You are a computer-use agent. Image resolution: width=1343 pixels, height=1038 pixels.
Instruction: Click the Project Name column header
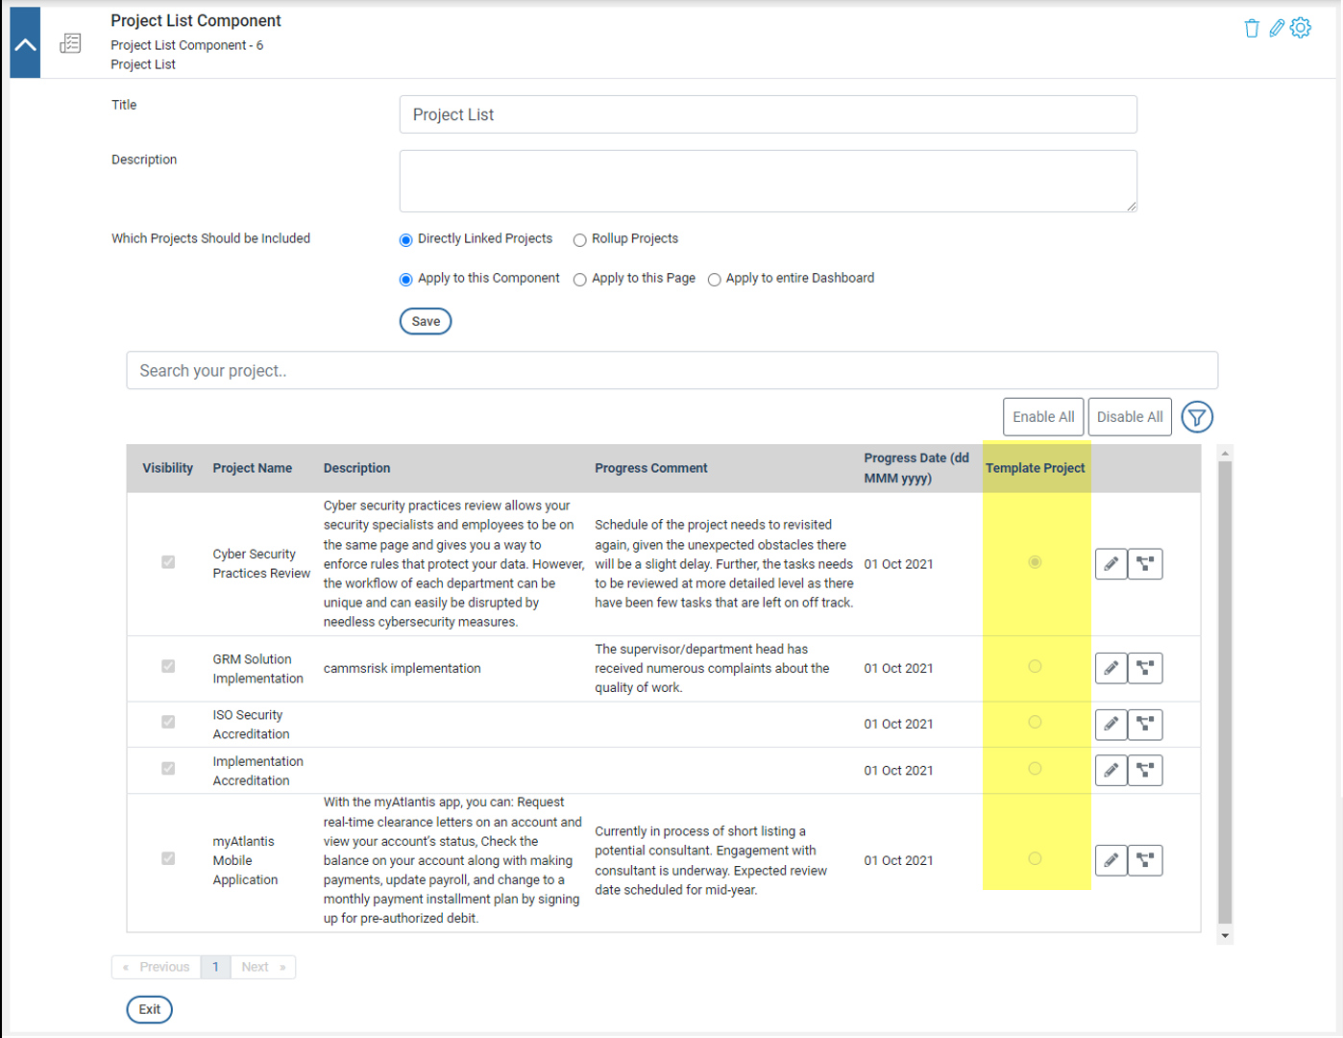[253, 468]
